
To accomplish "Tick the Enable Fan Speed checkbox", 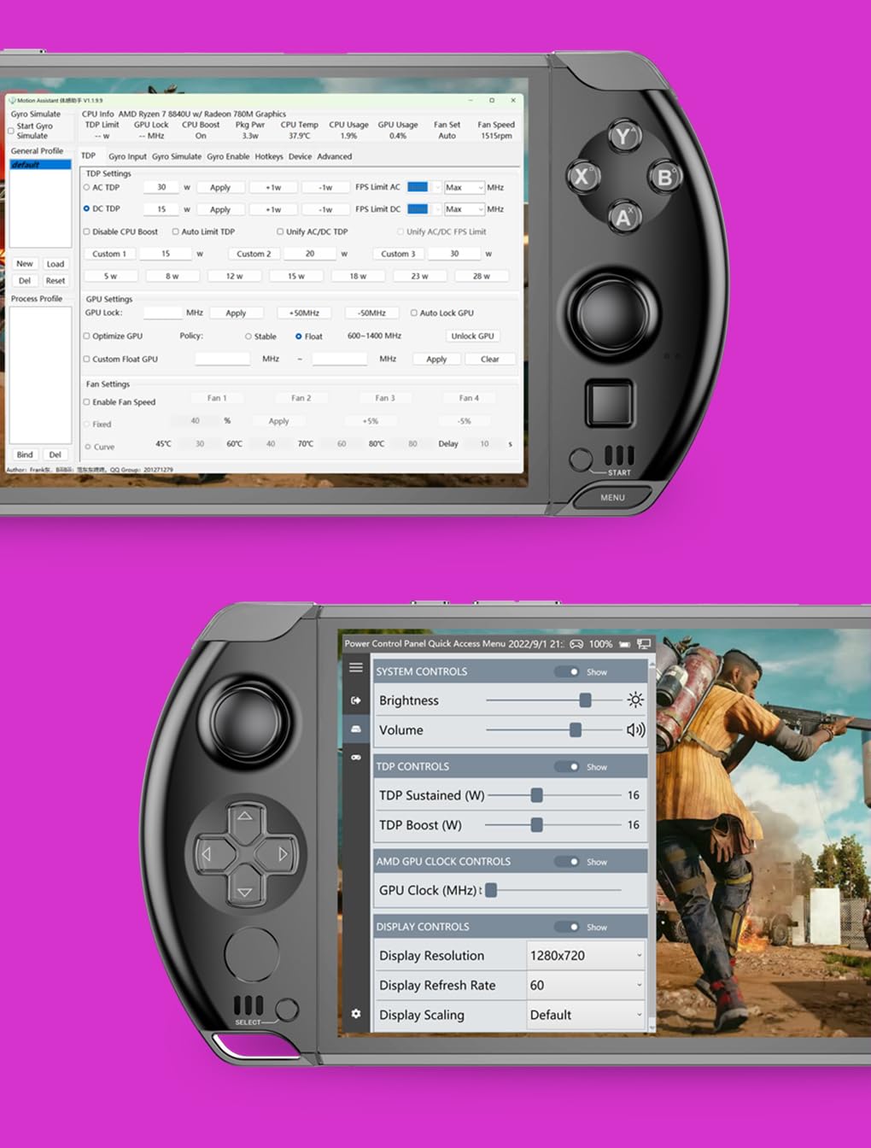I will 86,401.
